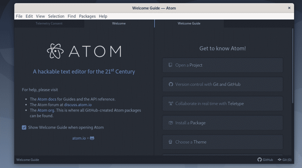Click the GitHub octocat icon beside Version control

[171, 84]
